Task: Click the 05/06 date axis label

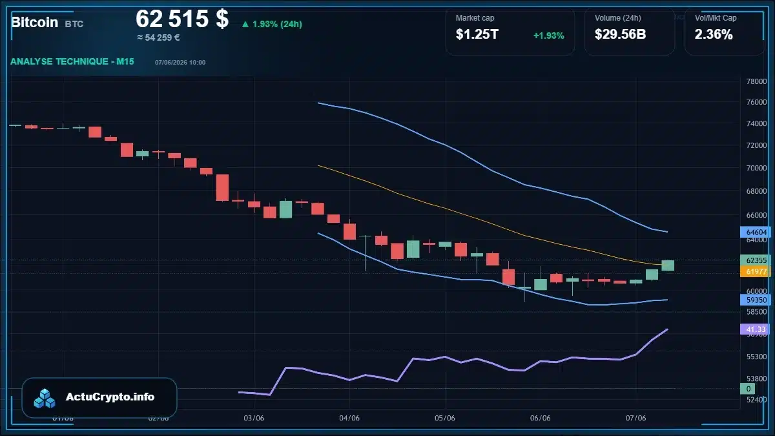Action: click(x=445, y=418)
